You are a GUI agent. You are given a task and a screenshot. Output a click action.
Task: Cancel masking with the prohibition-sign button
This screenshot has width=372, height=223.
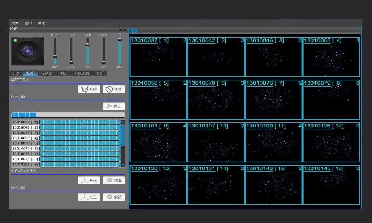pos(113,89)
